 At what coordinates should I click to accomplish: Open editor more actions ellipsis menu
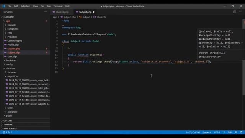[240, 12]
